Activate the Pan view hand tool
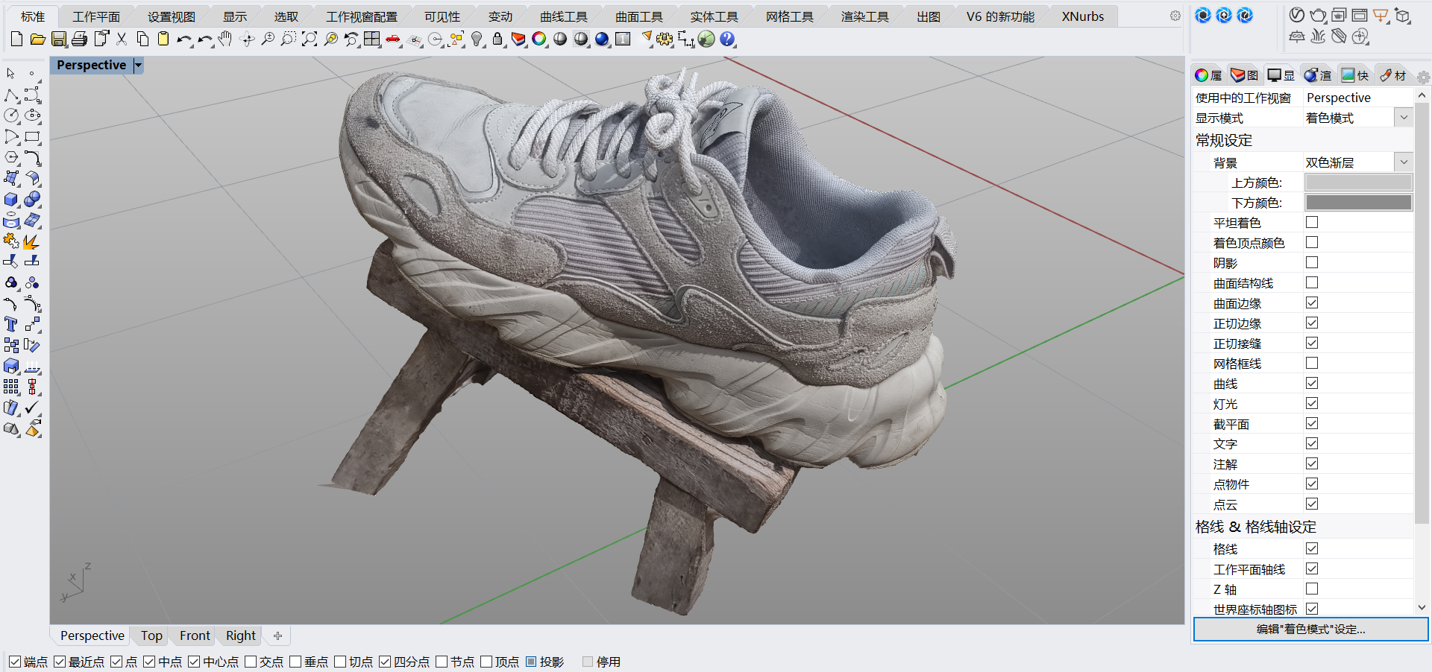1432x672 pixels. pyautogui.click(x=225, y=39)
